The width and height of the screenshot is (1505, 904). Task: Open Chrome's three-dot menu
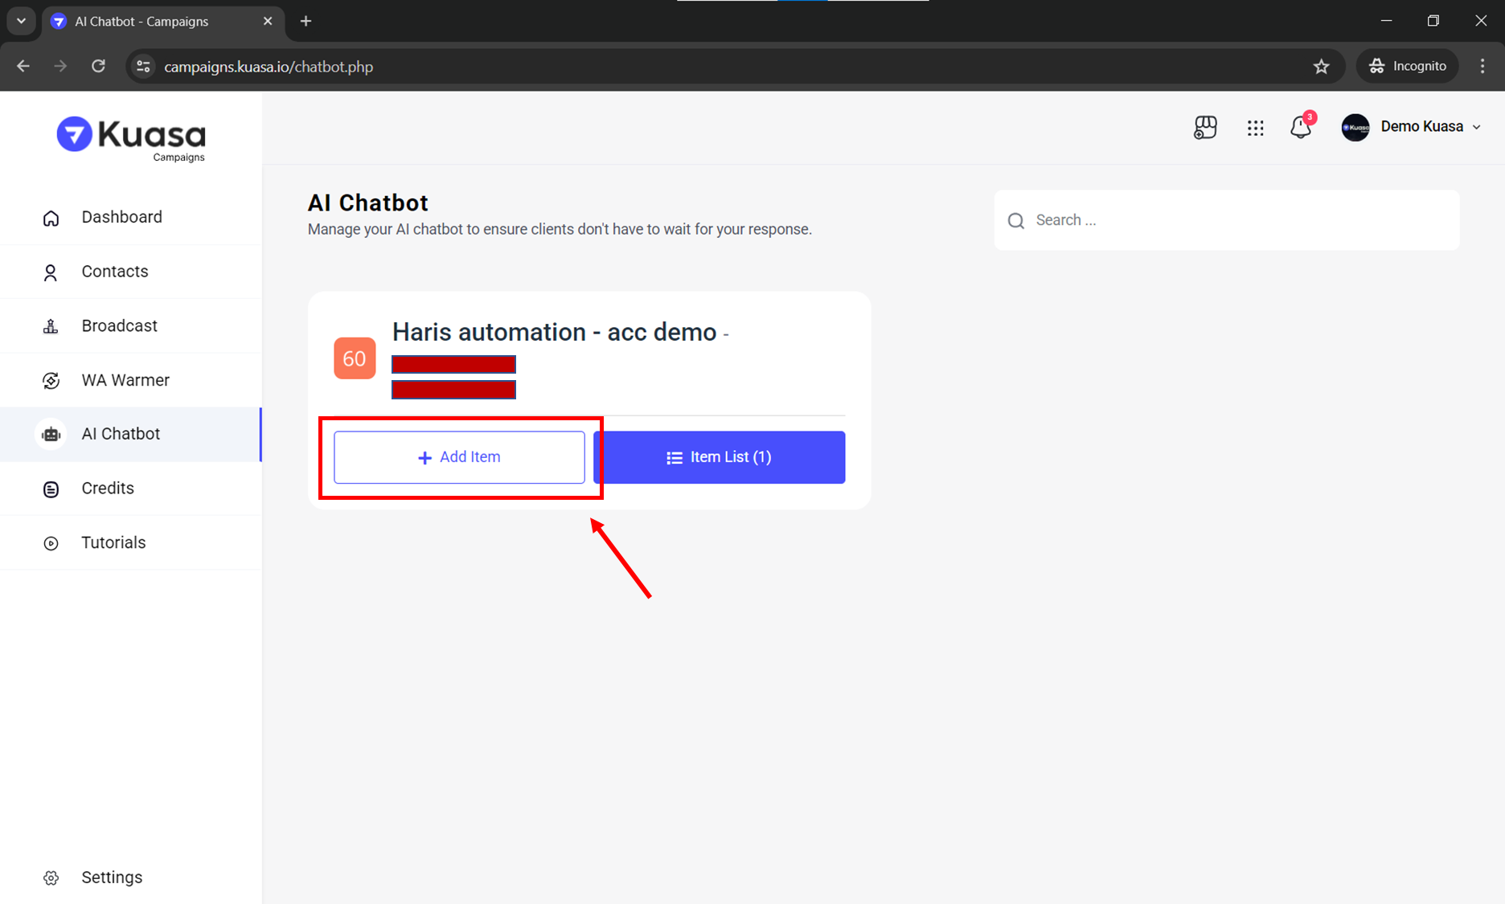click(x=1482, y=67)
